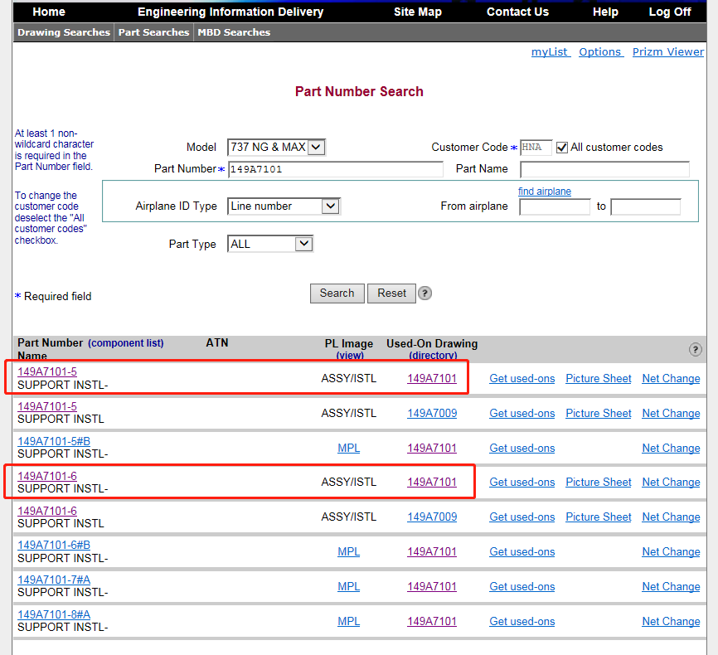This screenshot has height=655, width=718.
Task: Open Net Change for 149A7101-7#A
Action: [x=671, y=586]
